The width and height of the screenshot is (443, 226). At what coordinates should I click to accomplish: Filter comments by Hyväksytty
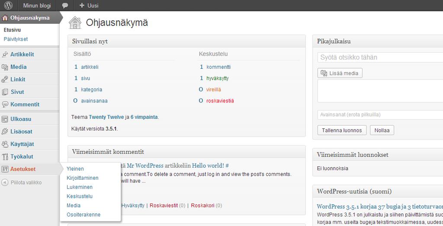click(133, 206)
